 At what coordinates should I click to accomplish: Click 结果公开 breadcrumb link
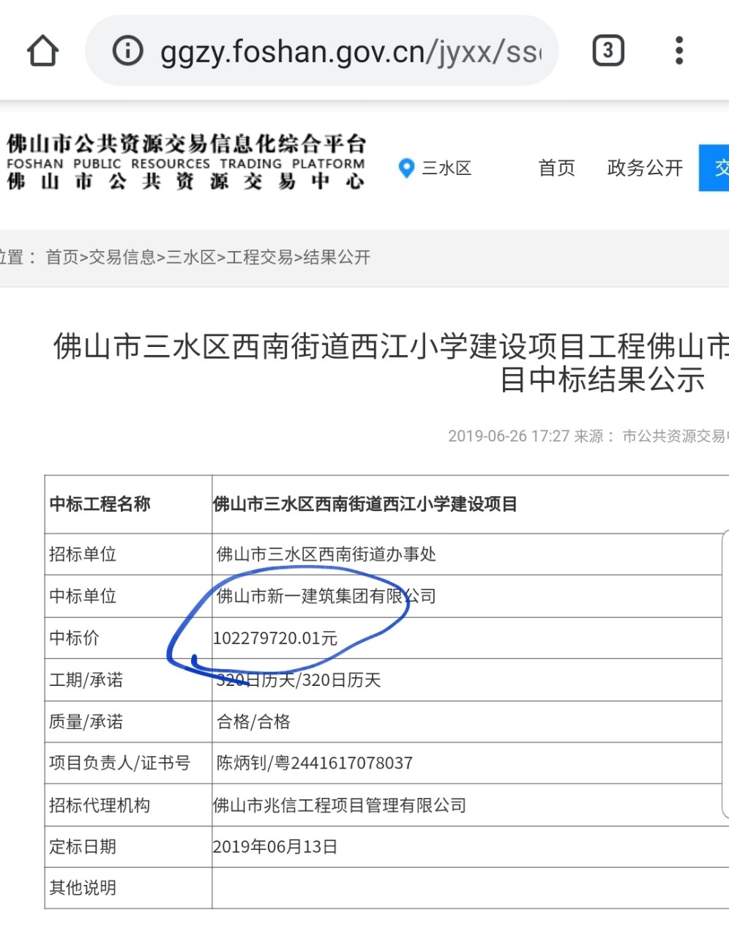point(337,257)
